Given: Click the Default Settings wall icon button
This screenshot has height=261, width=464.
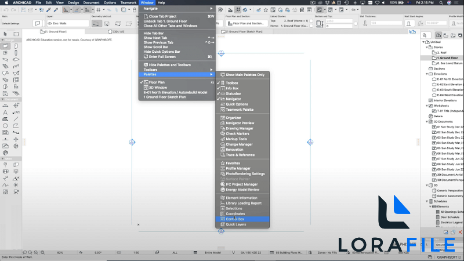Looking at the screenshot, I should coord(37,23).
